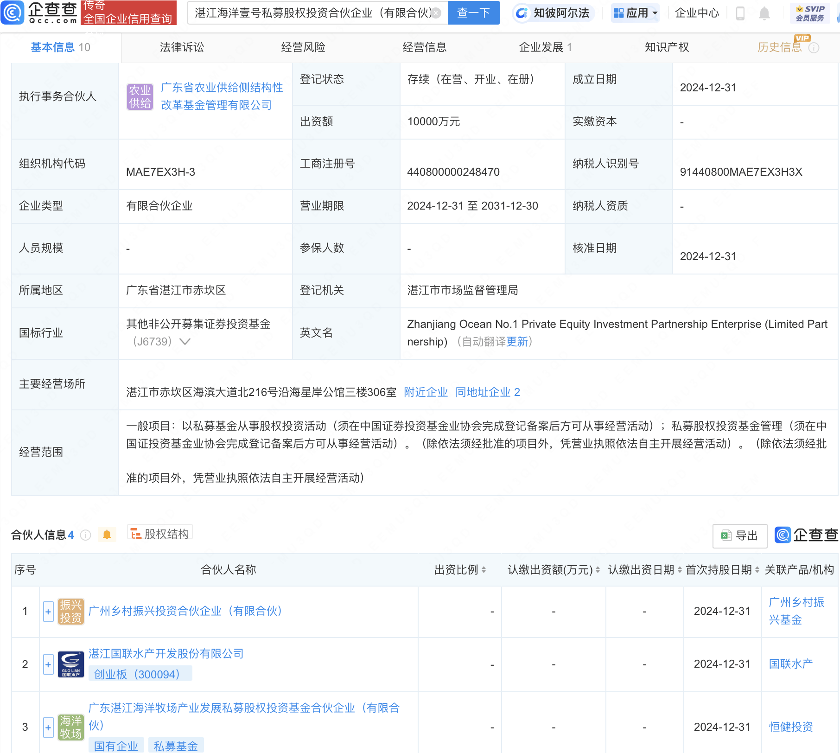
Task: Switch to 基本信息 tab
Action: pos(60,47)
